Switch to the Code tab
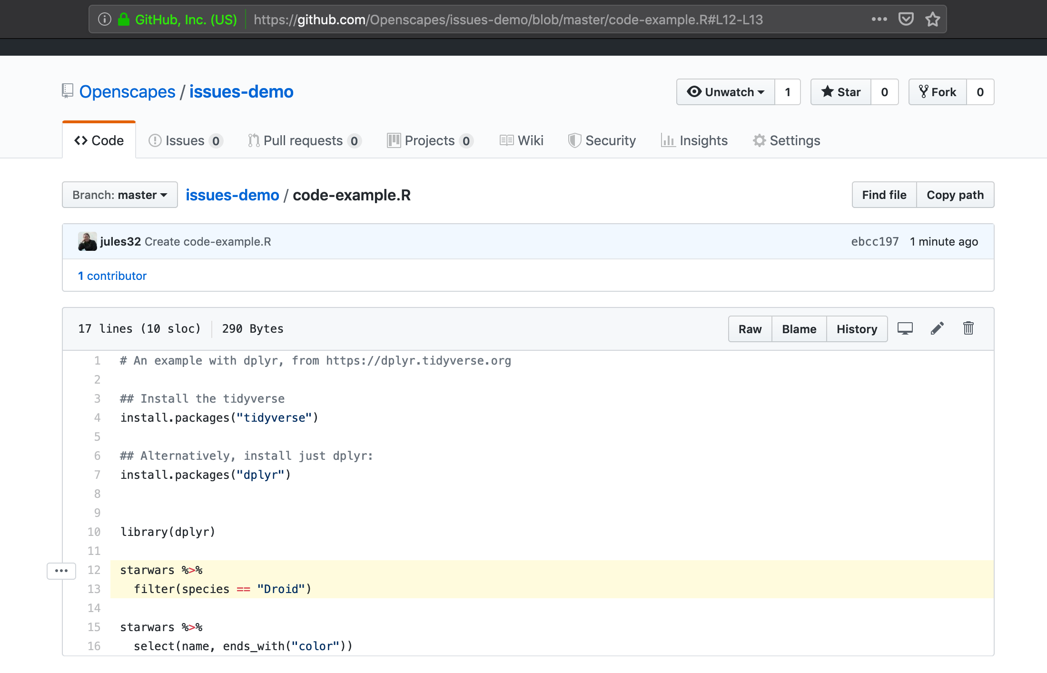Viewport: 1047px width, 673px height. pyautogui.click(x=99, y=140)
